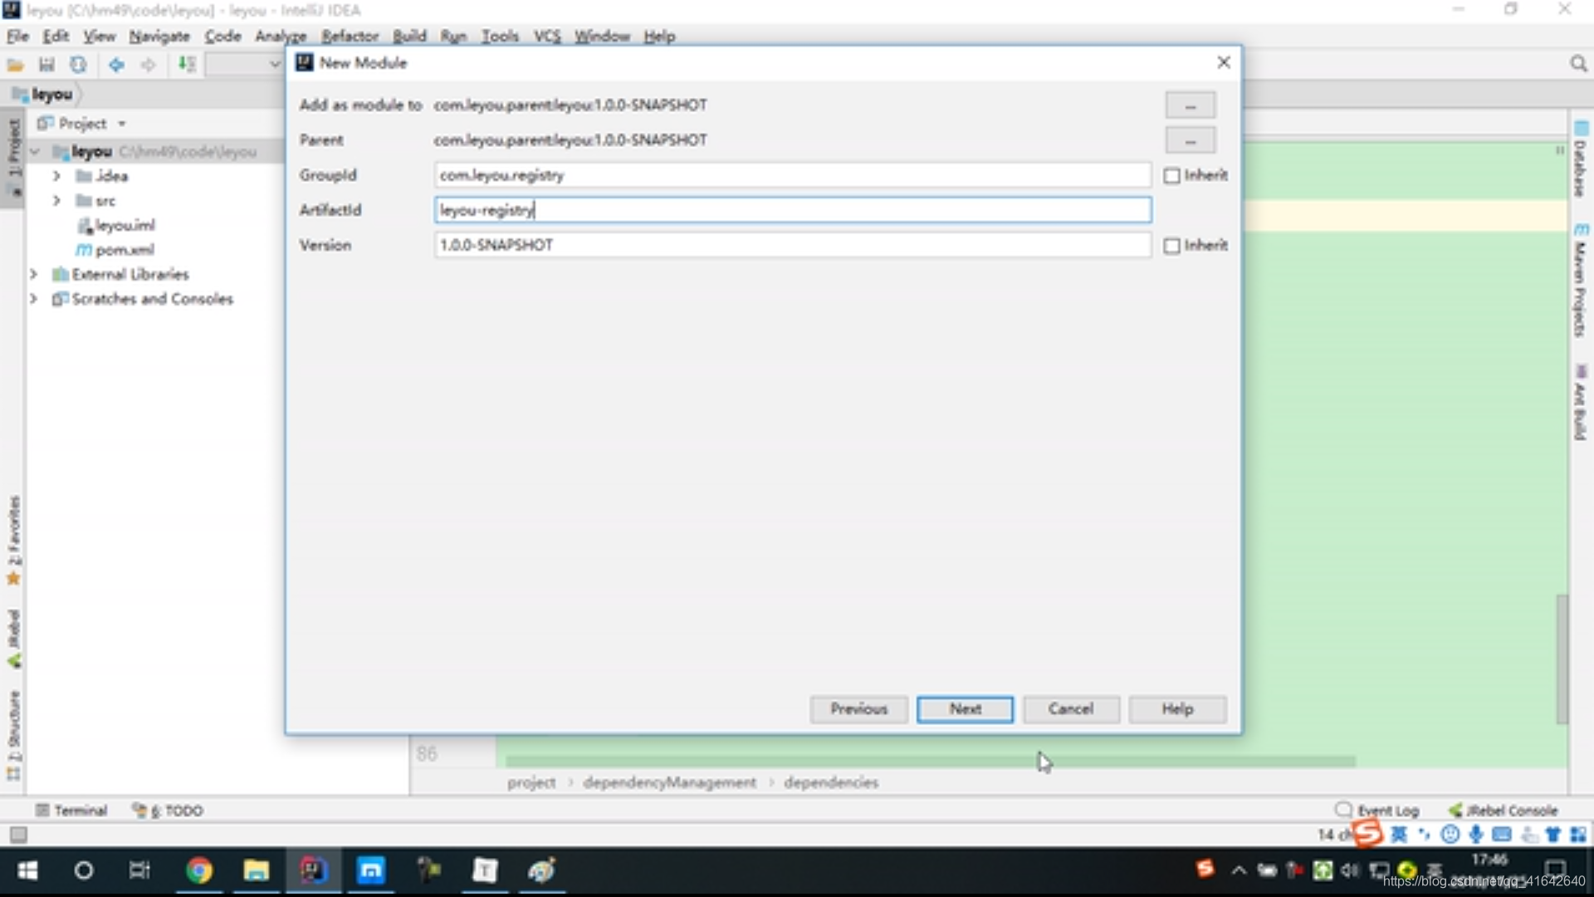Open File Explorer from the taskbar
Viewport: 1594px width, 897px height.
click(256, 870)
